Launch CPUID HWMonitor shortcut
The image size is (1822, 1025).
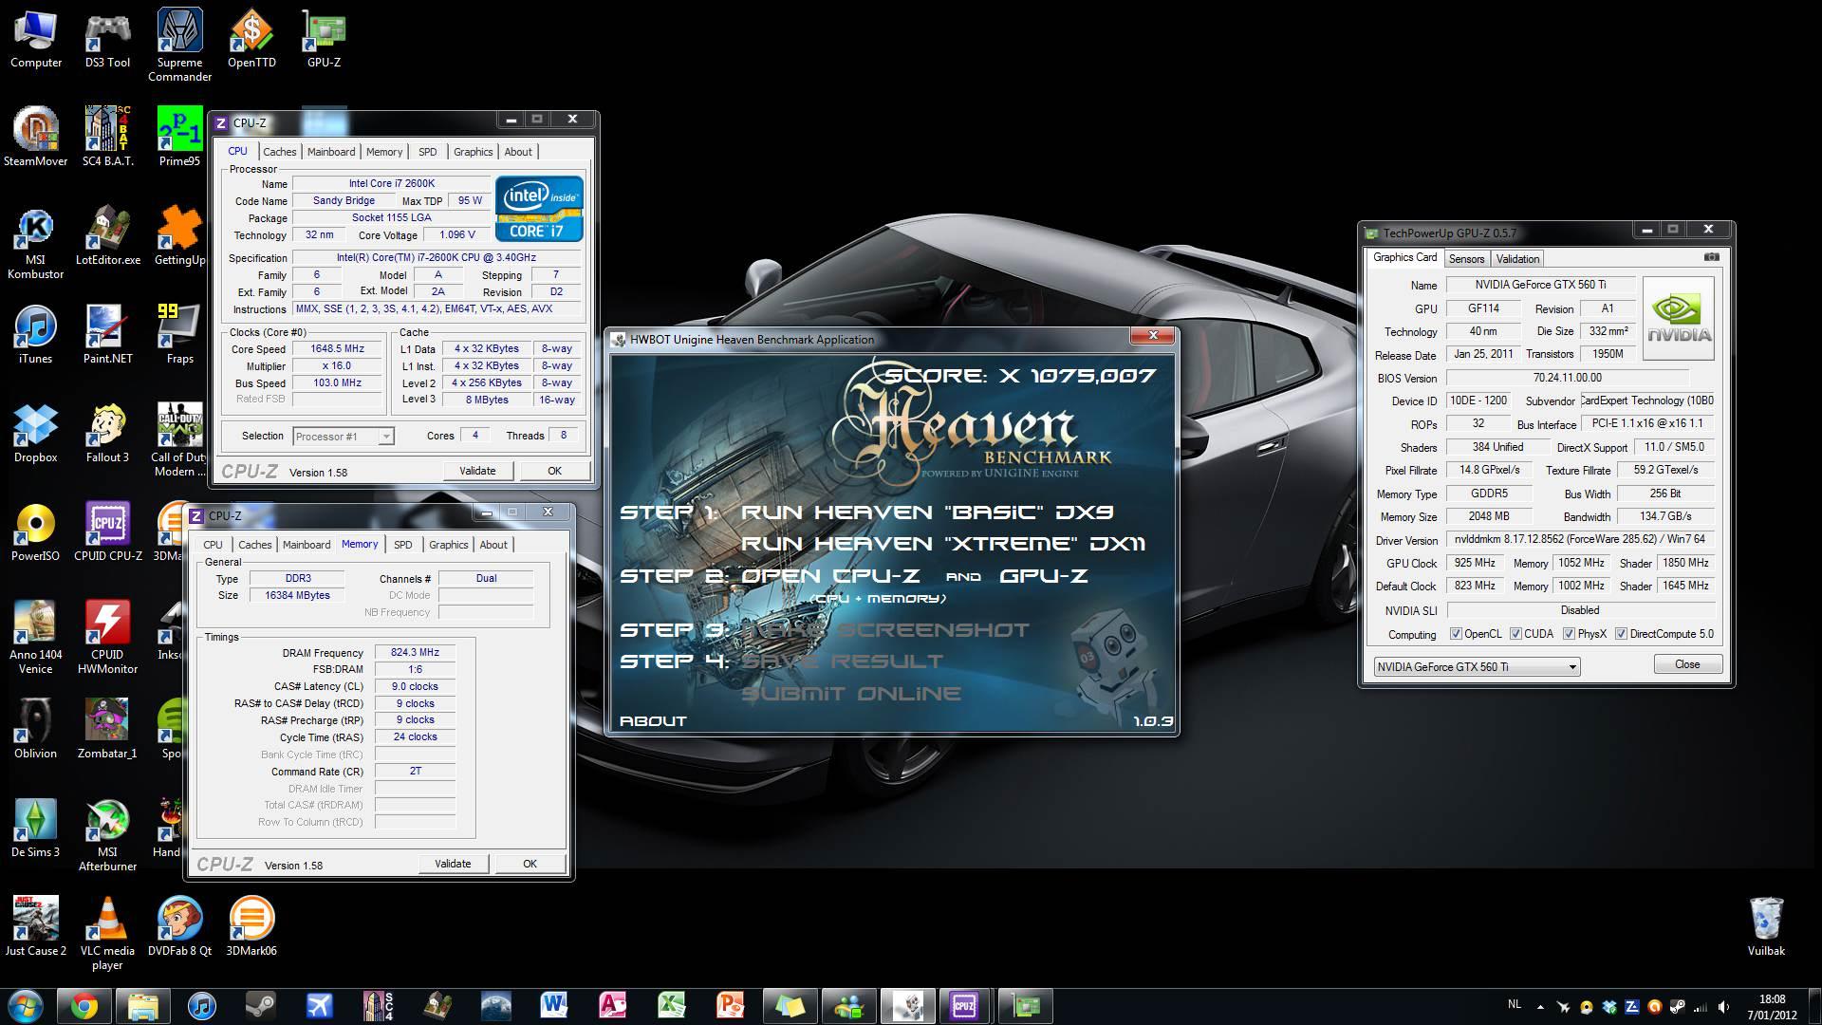(107, 637)
